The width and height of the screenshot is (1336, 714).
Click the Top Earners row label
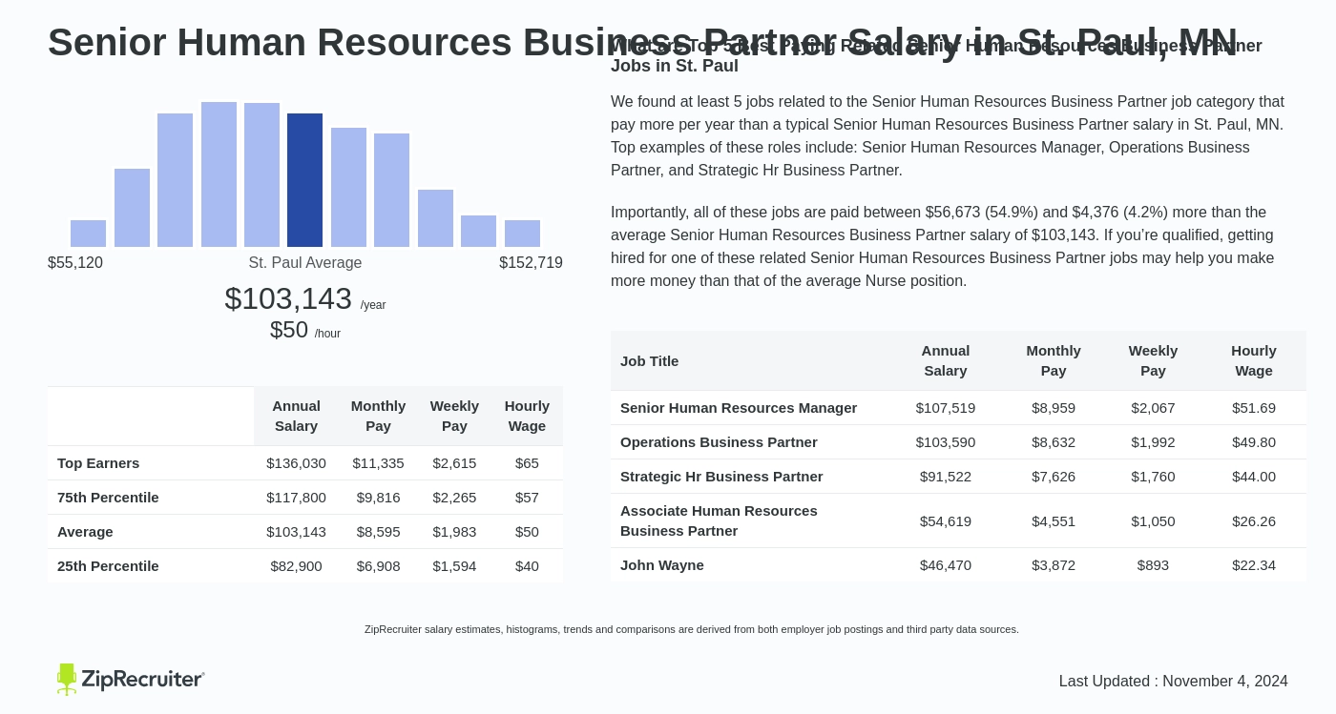[x=98, y=463]
